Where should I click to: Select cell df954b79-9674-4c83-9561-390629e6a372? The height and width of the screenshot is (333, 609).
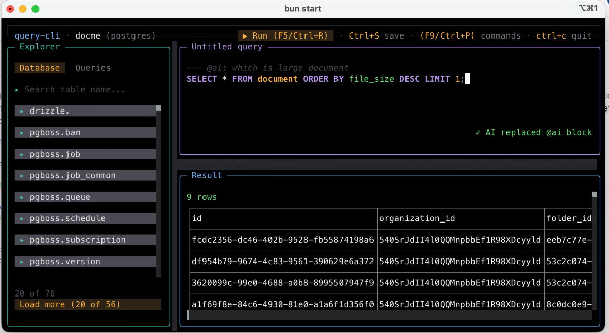tap(283, 262)
